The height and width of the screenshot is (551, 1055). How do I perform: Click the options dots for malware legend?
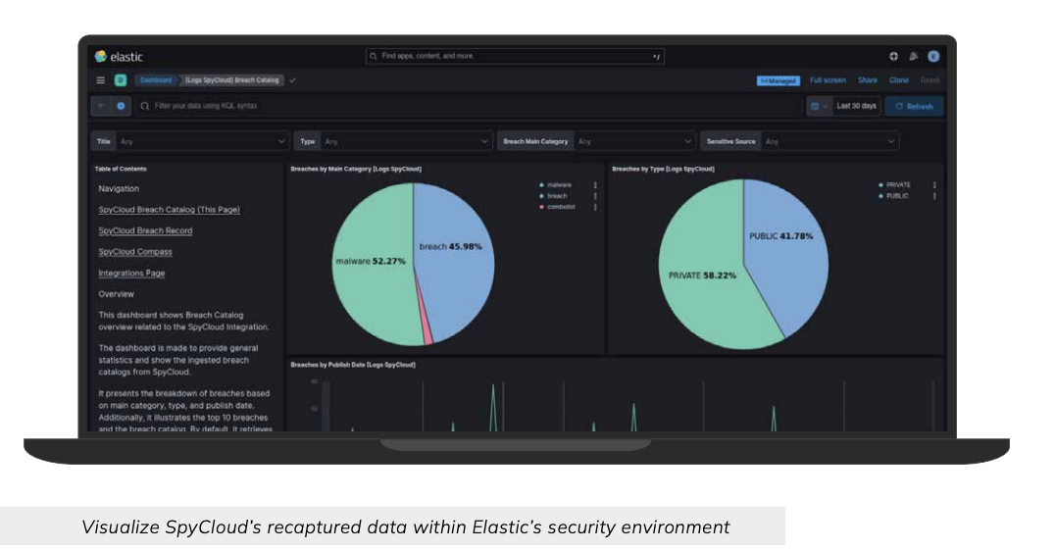point(595,185)
